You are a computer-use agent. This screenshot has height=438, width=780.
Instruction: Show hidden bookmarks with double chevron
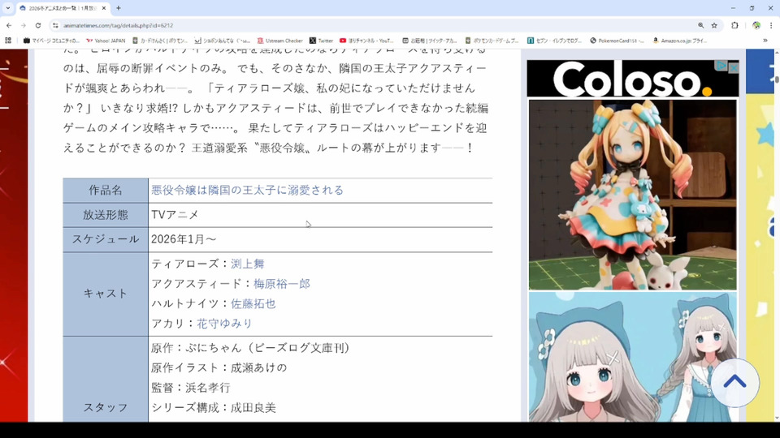tap(765, 41)
